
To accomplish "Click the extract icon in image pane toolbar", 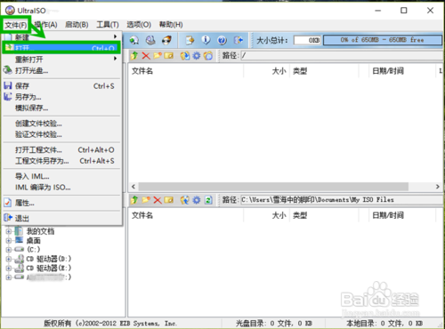I will (x=185, y=55).
